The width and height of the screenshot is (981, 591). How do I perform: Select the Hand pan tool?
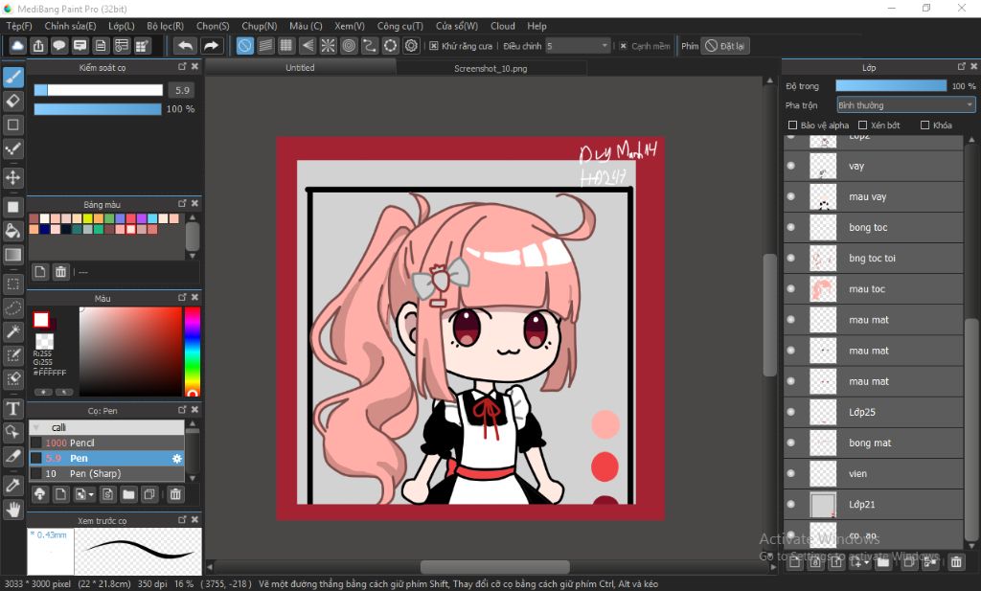(x=13, y=510)
